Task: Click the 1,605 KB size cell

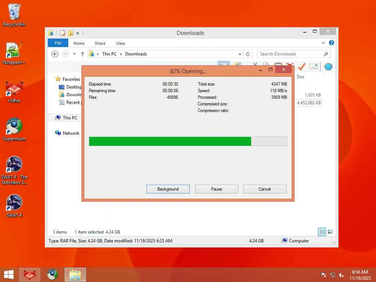Action: [313, 95]
